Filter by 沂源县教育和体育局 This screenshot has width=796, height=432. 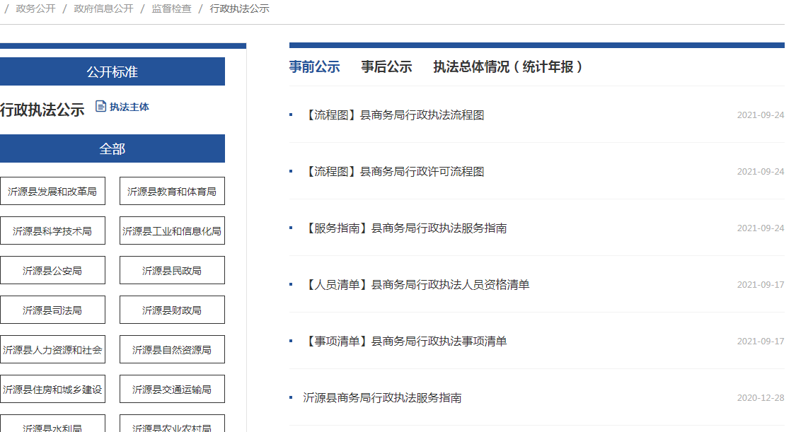click(x=172, y=192)
